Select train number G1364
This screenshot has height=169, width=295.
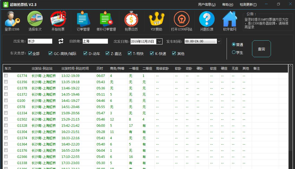(x=22, y=144)
